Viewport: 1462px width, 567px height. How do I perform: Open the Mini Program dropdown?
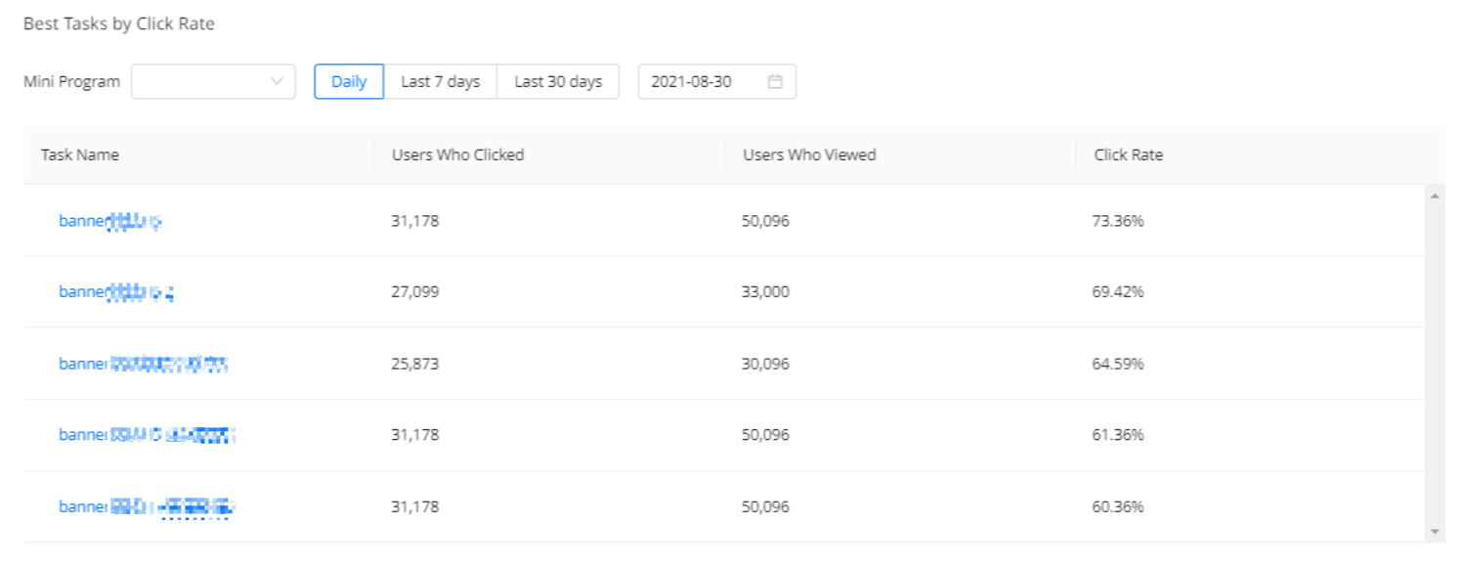[213, 82]
